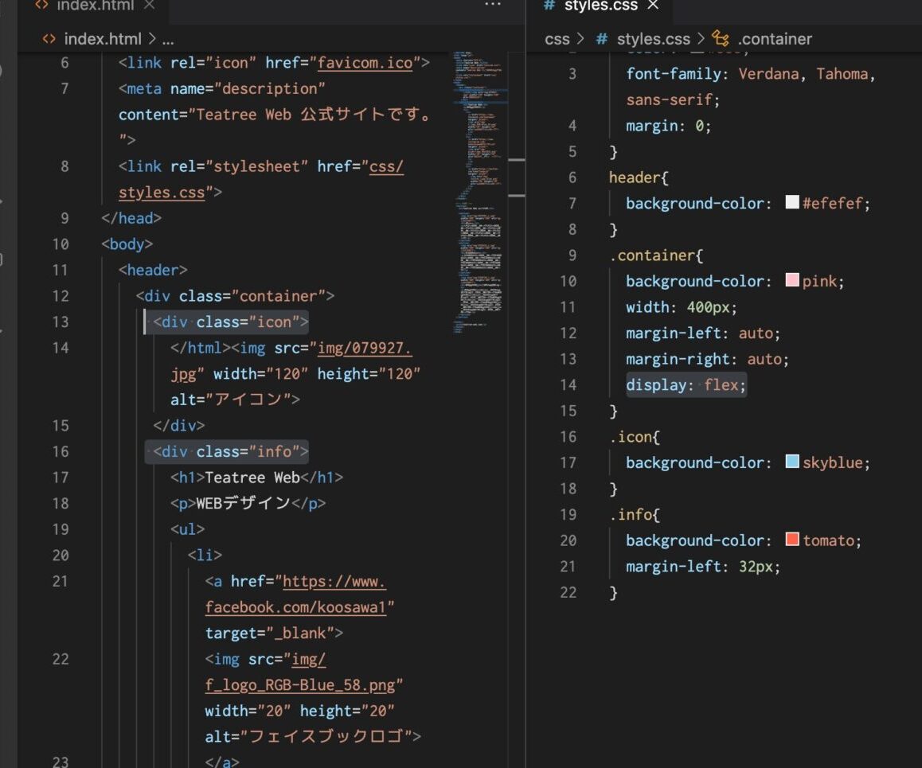922x768 pixels.
Task: Follow the css/styles.css stylesheet link
Action: pos(161,192)
